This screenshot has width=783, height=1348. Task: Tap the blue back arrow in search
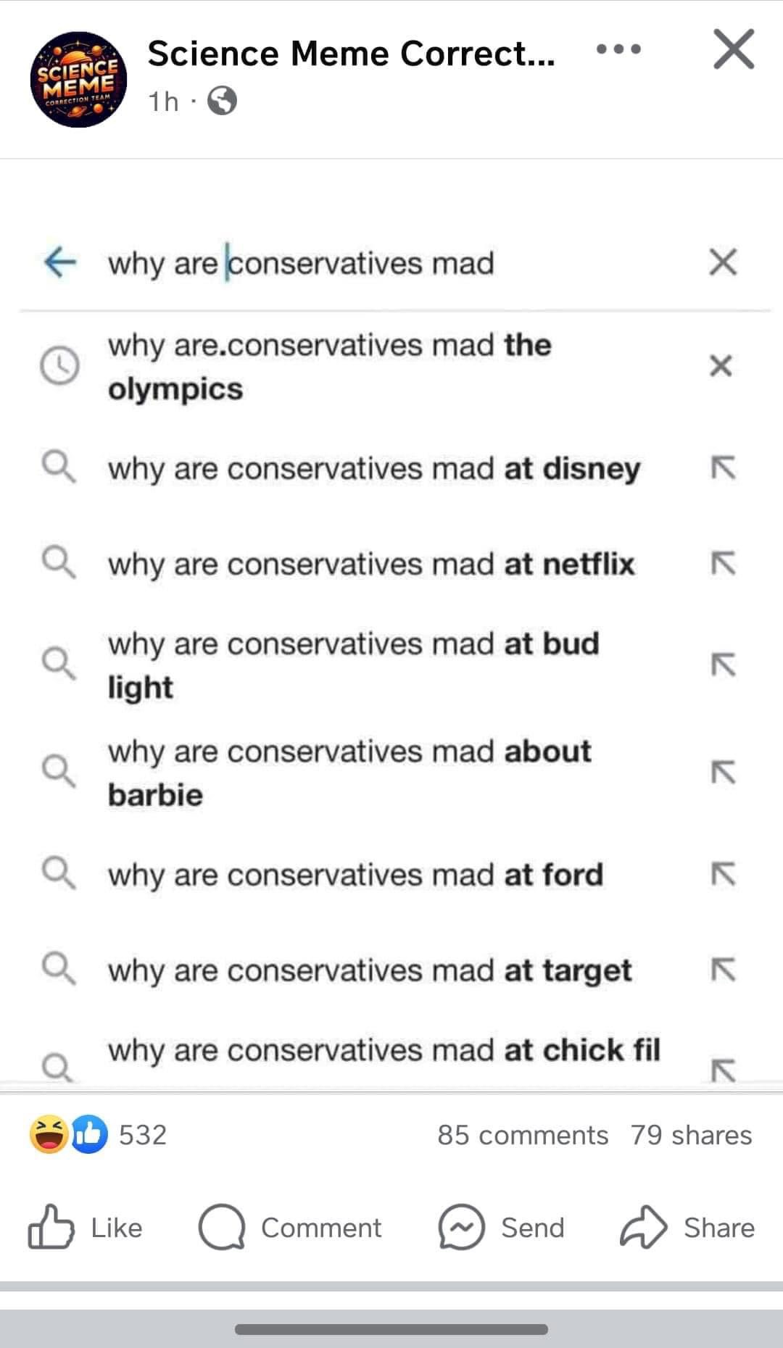59,262
